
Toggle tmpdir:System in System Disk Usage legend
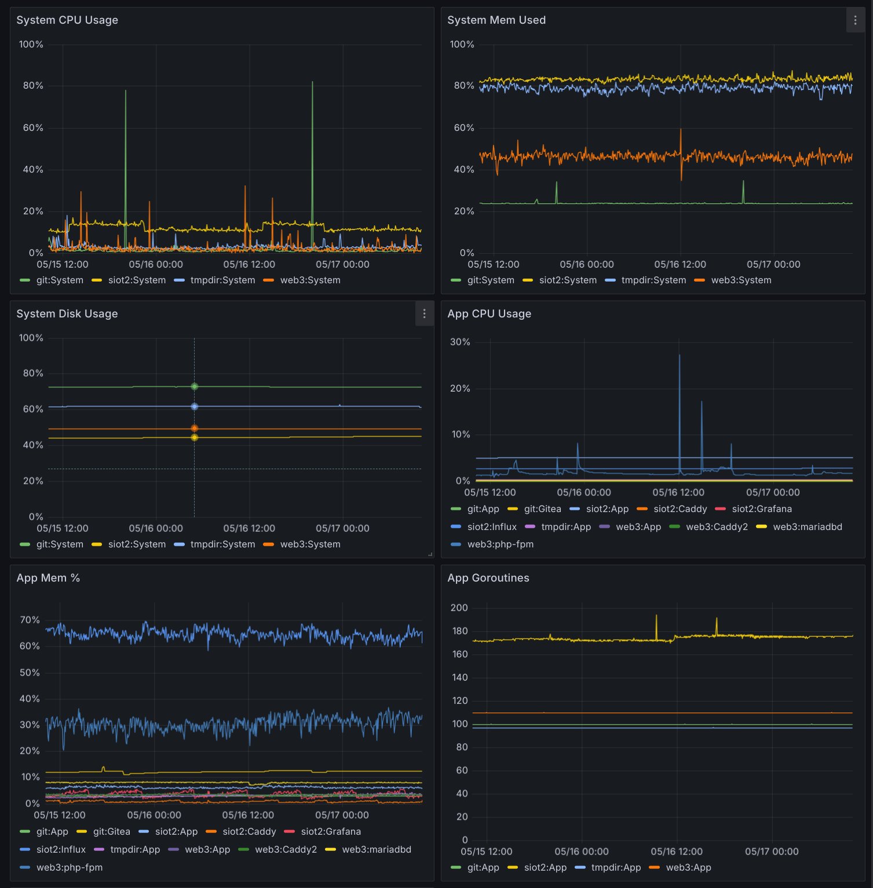point(222,545)
